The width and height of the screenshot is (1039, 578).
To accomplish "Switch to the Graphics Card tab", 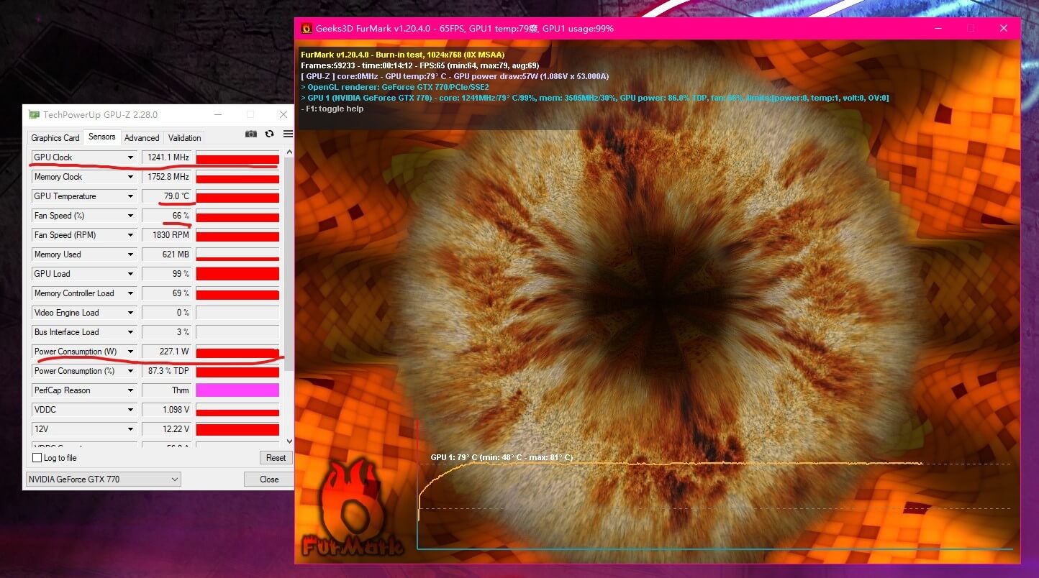I will (x=55, y=137).
